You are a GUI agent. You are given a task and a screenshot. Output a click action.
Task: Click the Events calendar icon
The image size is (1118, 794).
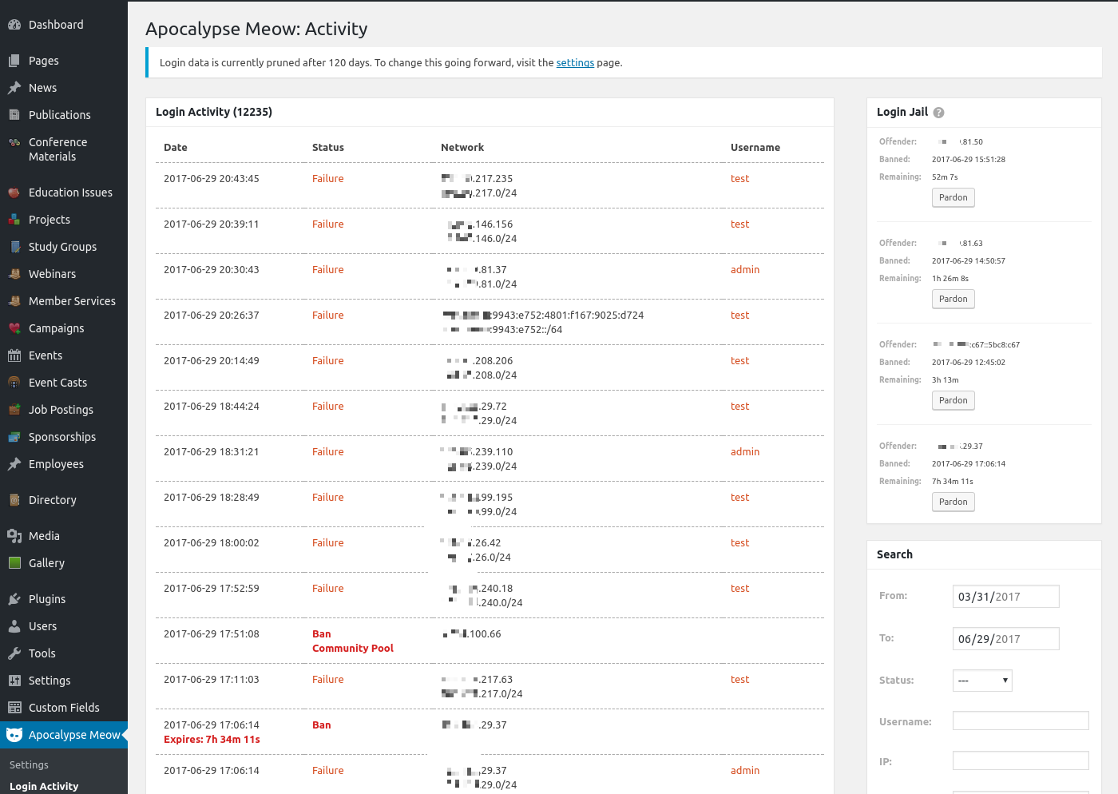(x=14, y=355)
